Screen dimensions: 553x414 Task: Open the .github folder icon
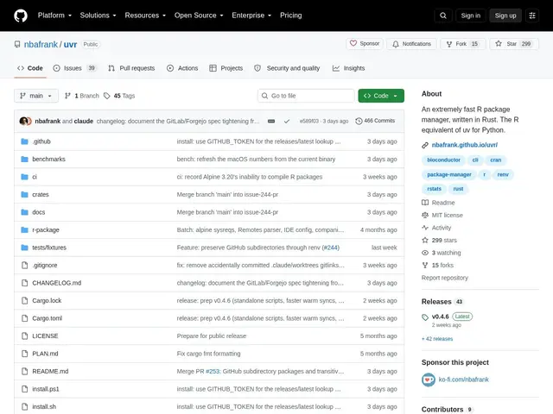[24, 141]
